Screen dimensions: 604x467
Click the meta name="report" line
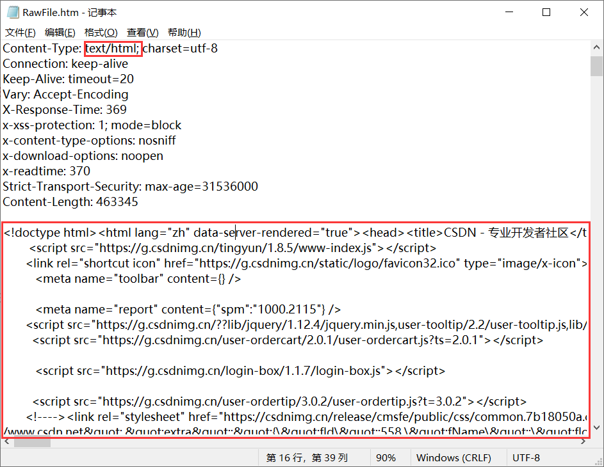coord(188,310)
